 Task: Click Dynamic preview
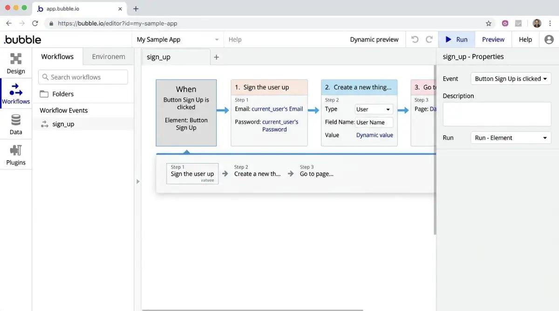coord(374,40)
